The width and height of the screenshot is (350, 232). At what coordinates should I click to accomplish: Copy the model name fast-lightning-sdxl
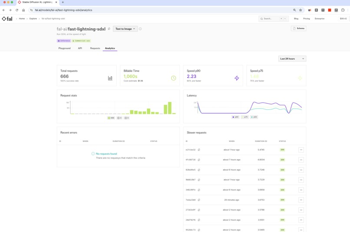(109, 29)
